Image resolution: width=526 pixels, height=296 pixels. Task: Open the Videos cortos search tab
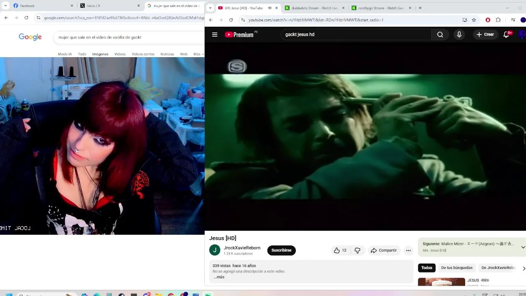(143, 54)
